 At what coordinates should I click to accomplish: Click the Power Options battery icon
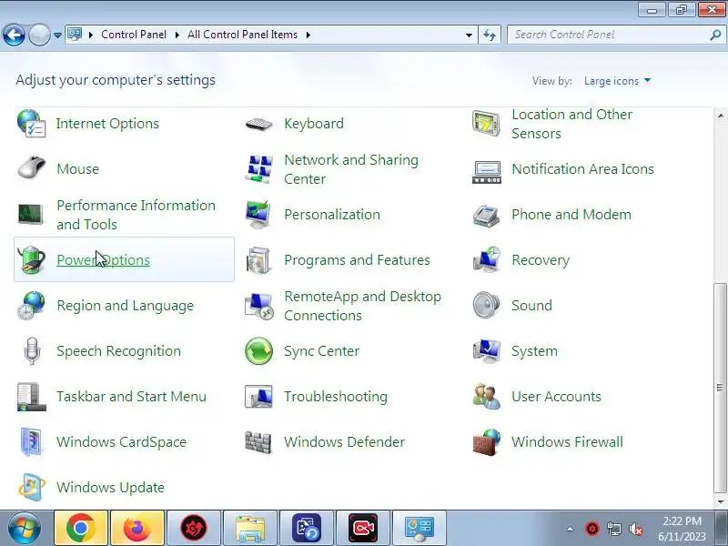click(31, 259)
